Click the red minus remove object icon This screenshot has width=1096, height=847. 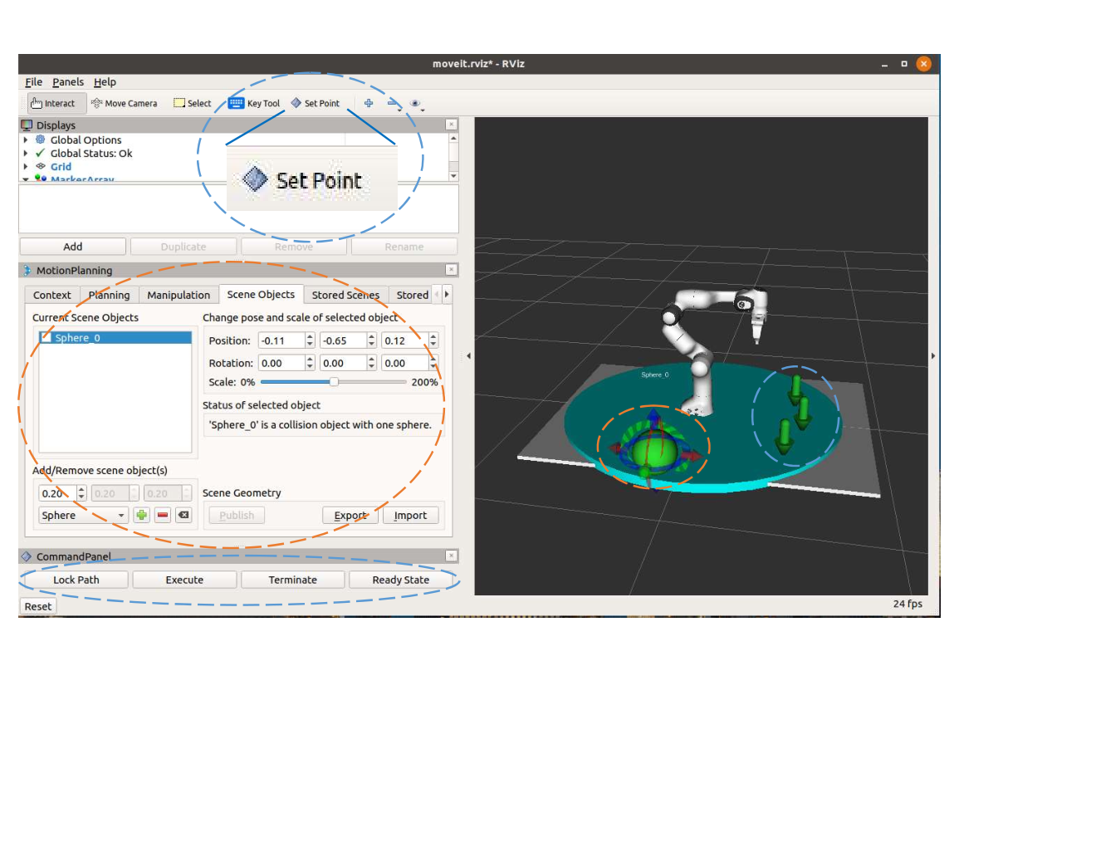pos(163,516)
